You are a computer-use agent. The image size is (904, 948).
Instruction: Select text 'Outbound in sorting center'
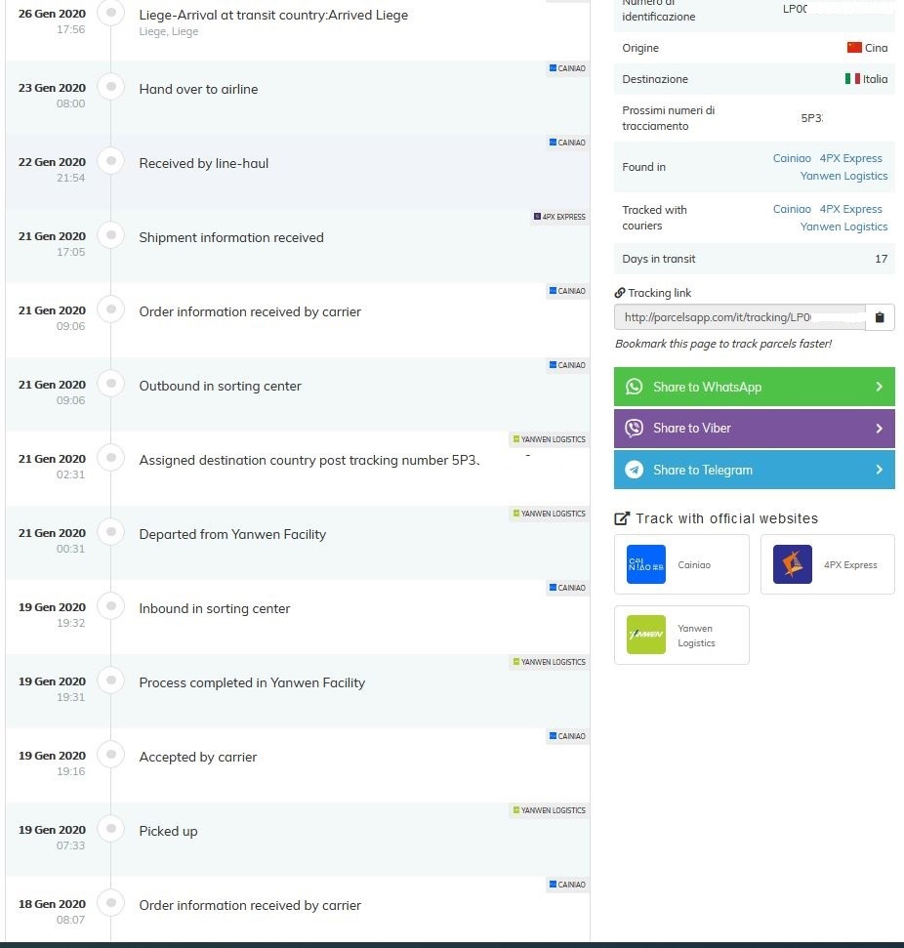pyautogui.click(x=220, y=386)
